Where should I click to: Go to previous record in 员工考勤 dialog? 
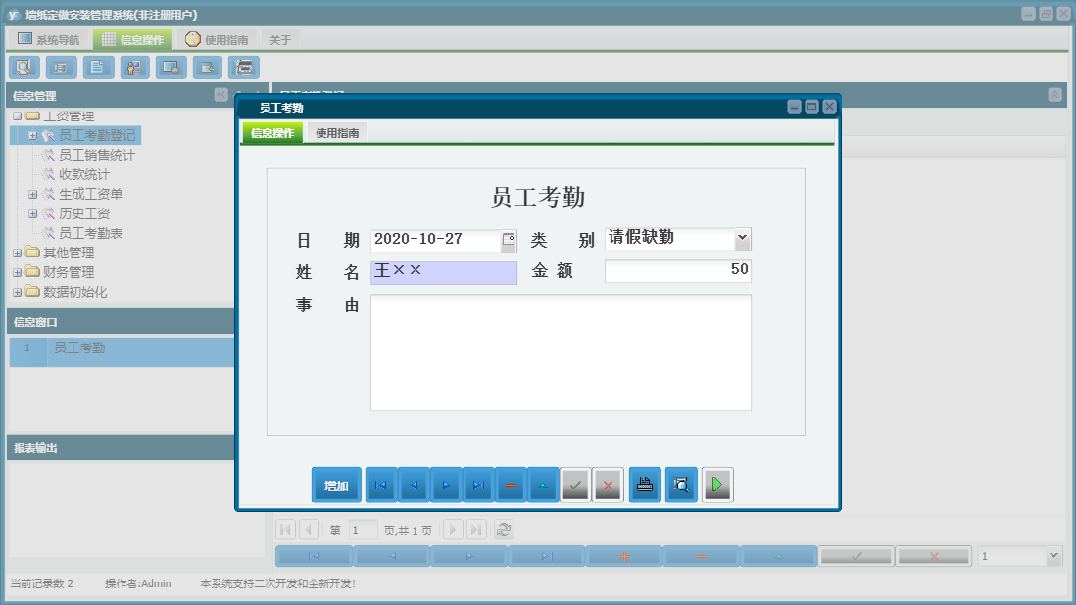click(x=414, y=486)
